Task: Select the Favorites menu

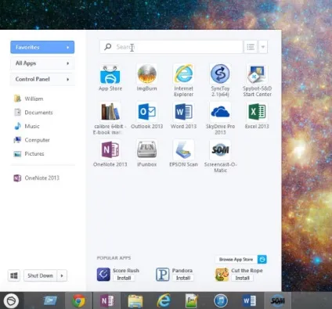Action: [x=42, y=47]
